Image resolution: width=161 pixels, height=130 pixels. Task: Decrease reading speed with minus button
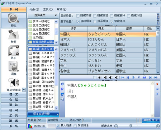pos(116,126)
